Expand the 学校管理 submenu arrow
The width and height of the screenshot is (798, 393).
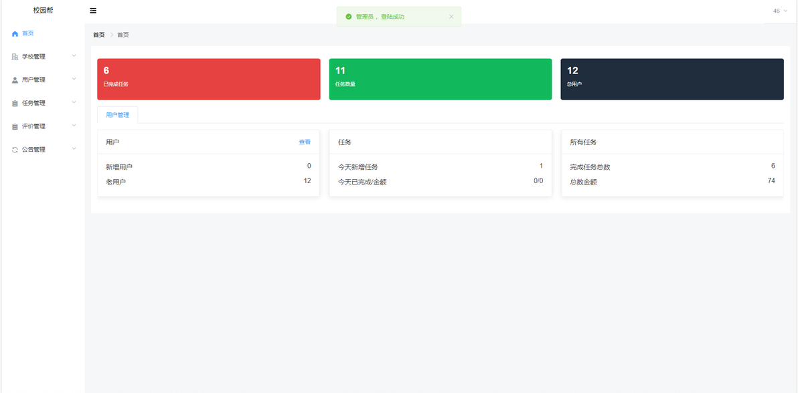coord(74,55)
